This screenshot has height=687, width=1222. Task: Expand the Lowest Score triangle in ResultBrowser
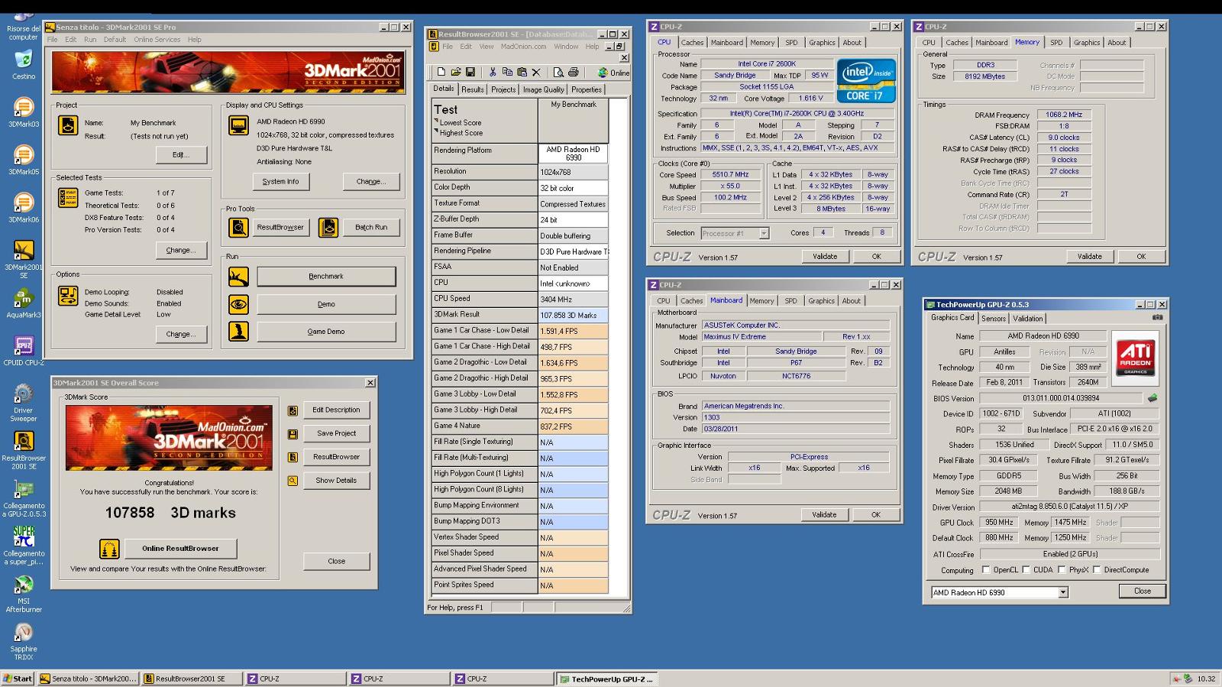(x=437, y=122)
